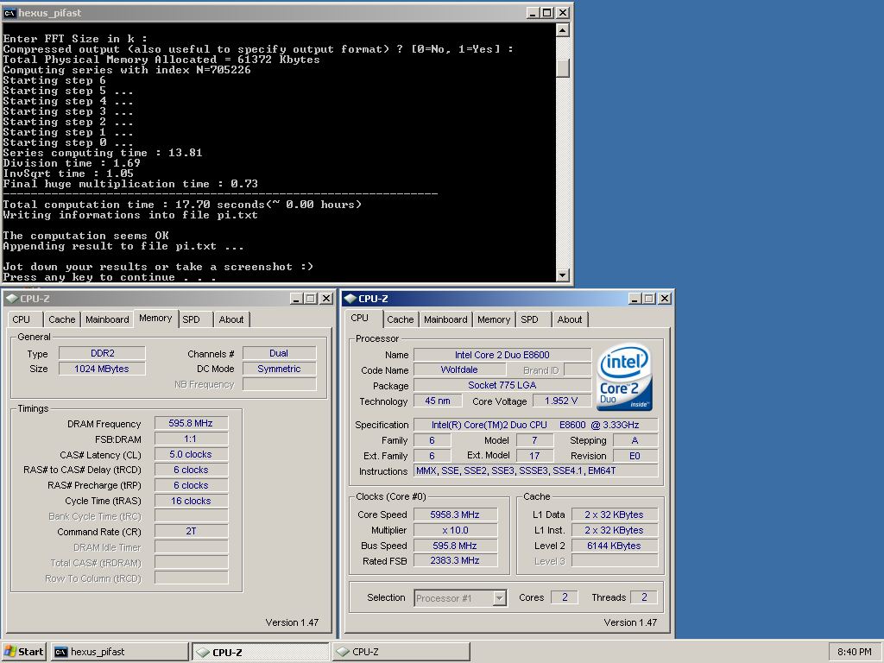
Task: Click DC Mode value Symmetric
Action: [279, 369]
